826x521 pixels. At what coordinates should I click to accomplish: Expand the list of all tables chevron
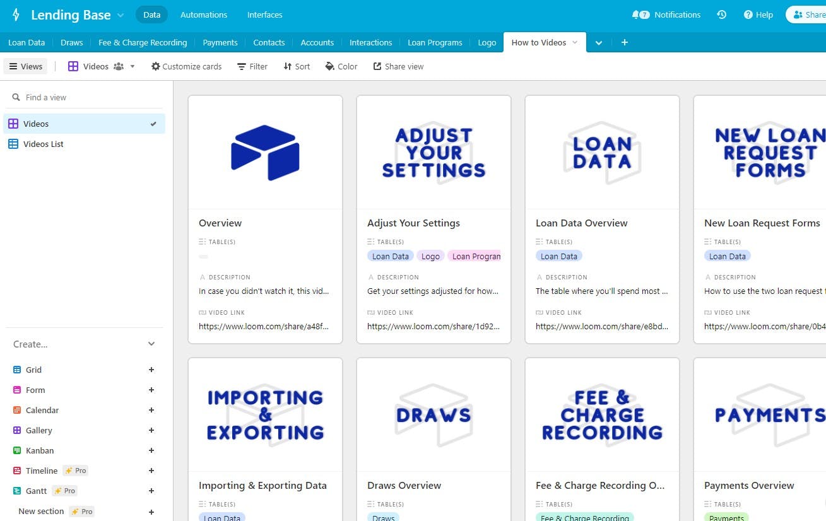coord(599,42)
